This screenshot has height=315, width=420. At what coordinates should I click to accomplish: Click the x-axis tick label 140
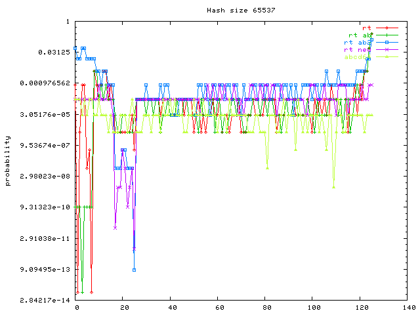408,308
